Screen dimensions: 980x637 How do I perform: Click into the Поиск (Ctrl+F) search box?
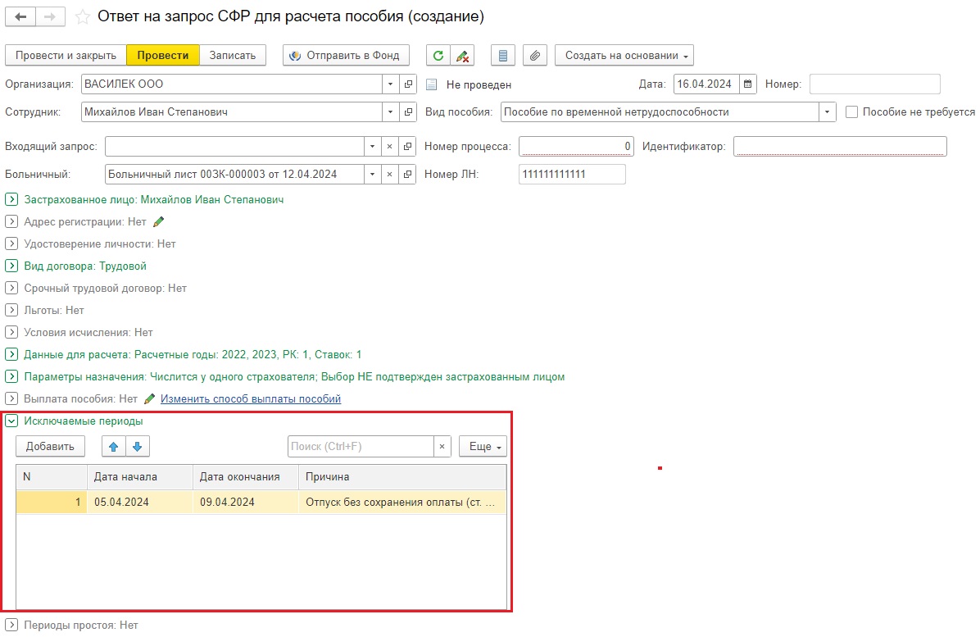361,446
